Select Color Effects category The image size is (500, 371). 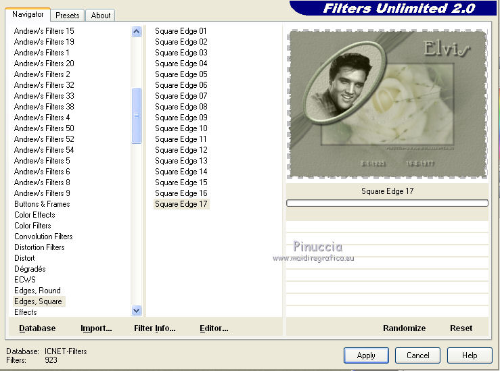click(x=35, y=215)
